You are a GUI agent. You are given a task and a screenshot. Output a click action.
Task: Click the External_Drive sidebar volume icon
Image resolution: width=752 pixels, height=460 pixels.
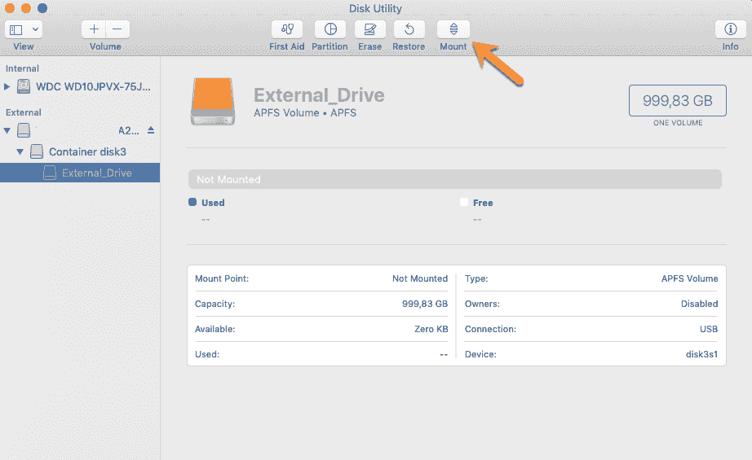click(50, 173)
